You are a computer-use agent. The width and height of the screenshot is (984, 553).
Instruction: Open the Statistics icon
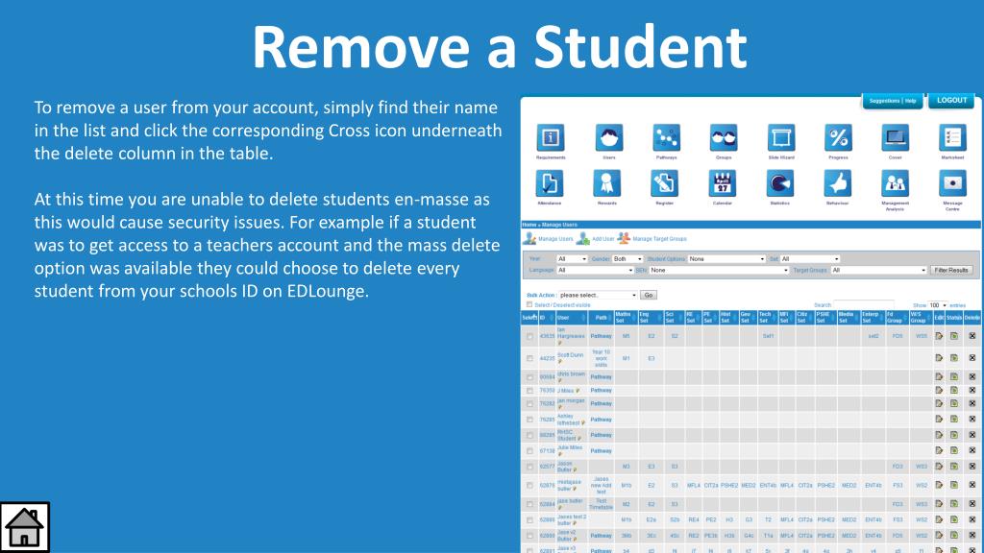point(780,183)
